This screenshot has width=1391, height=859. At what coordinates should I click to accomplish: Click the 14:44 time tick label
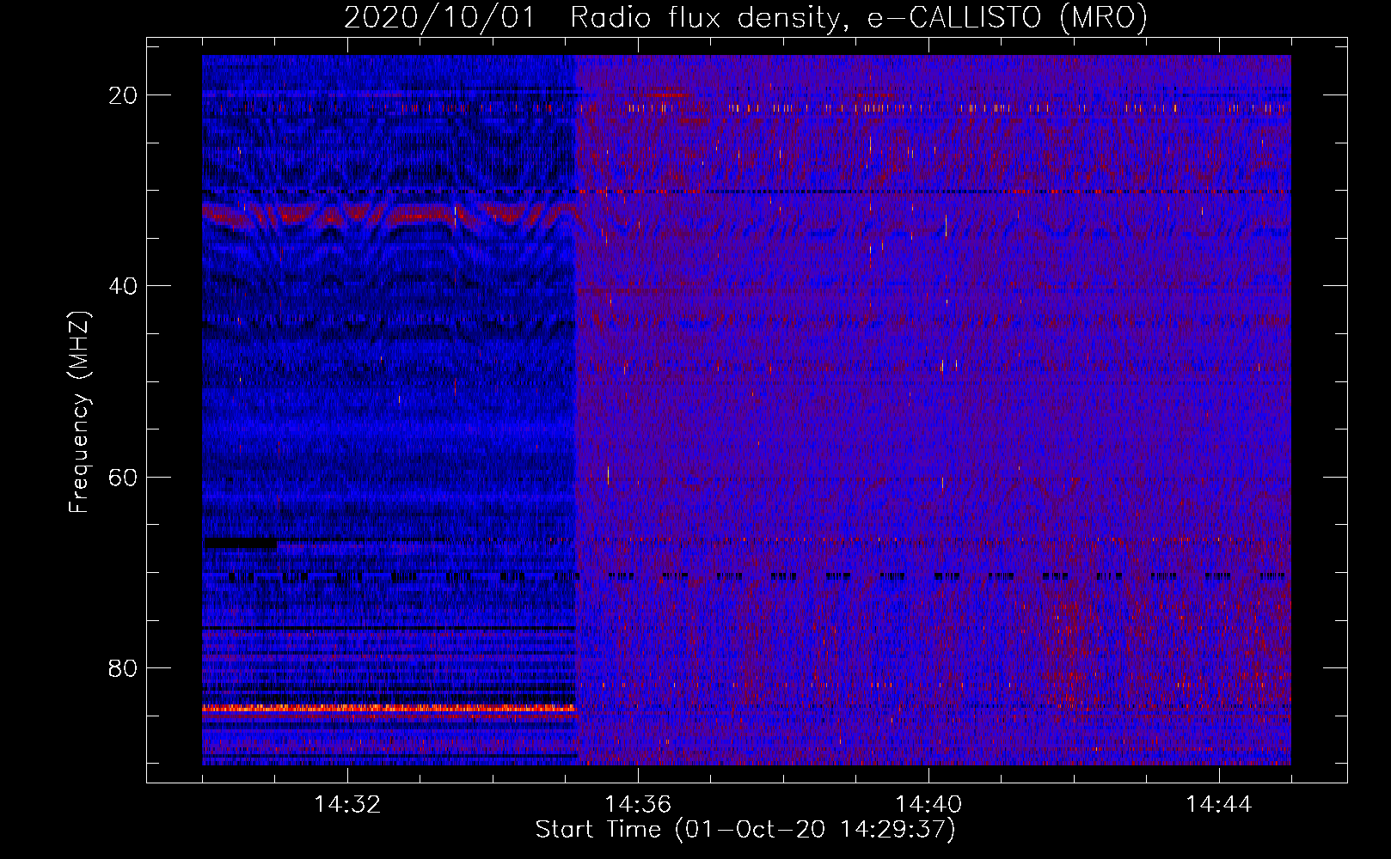point(1219,805)
